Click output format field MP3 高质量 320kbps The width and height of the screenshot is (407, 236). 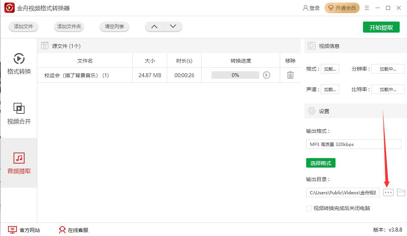coord(354,144)
